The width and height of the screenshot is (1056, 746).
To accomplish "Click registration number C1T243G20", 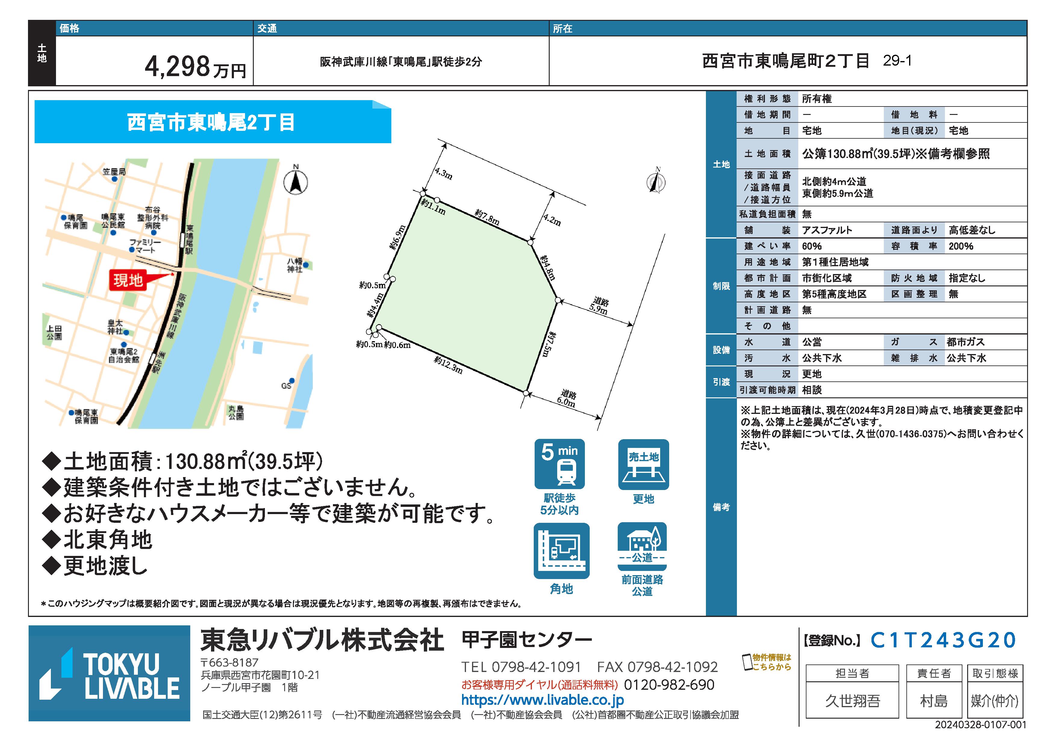I will (x=943, y=640).
